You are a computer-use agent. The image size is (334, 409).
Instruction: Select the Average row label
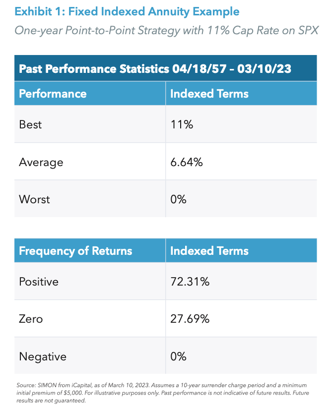tap(41, 162)
